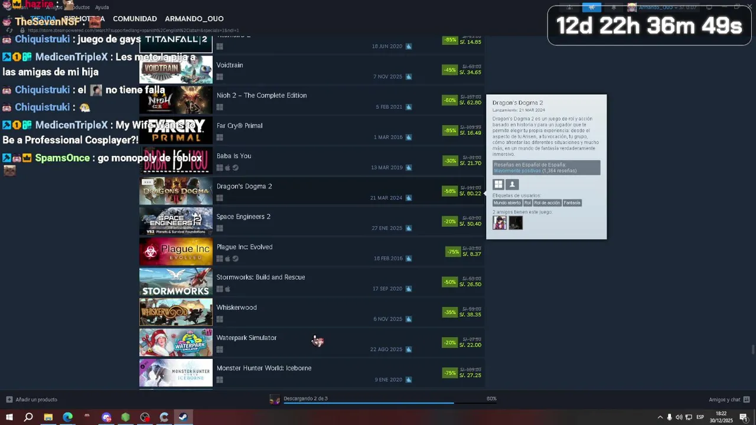
Task: Click Windows platform icon in Dragon's Dogma 2 popup
Action: point(498,185)
